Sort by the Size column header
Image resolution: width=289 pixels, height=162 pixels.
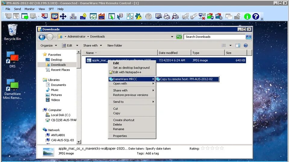click(x=236, y=53)
